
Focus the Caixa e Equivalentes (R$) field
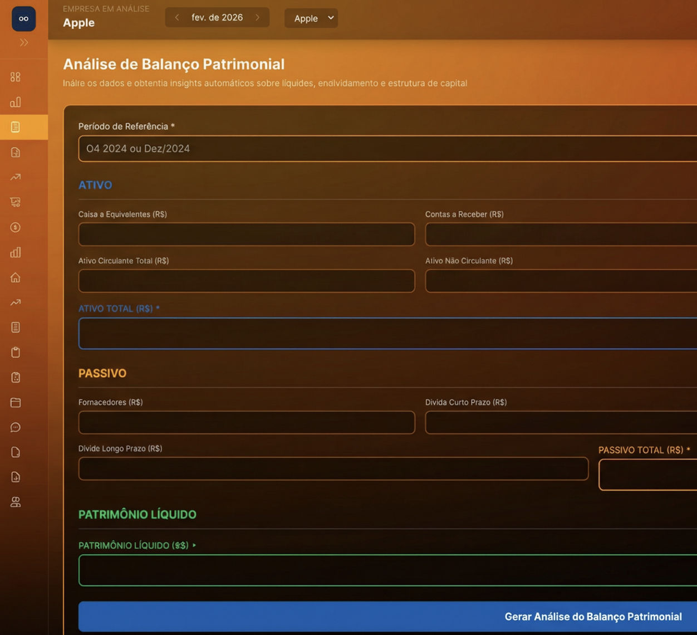tap(247, 235)
